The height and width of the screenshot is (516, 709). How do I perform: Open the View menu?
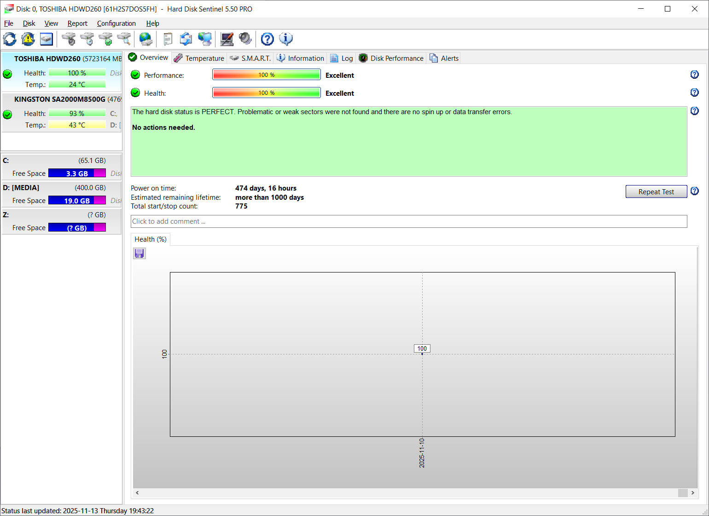[51, 23]
